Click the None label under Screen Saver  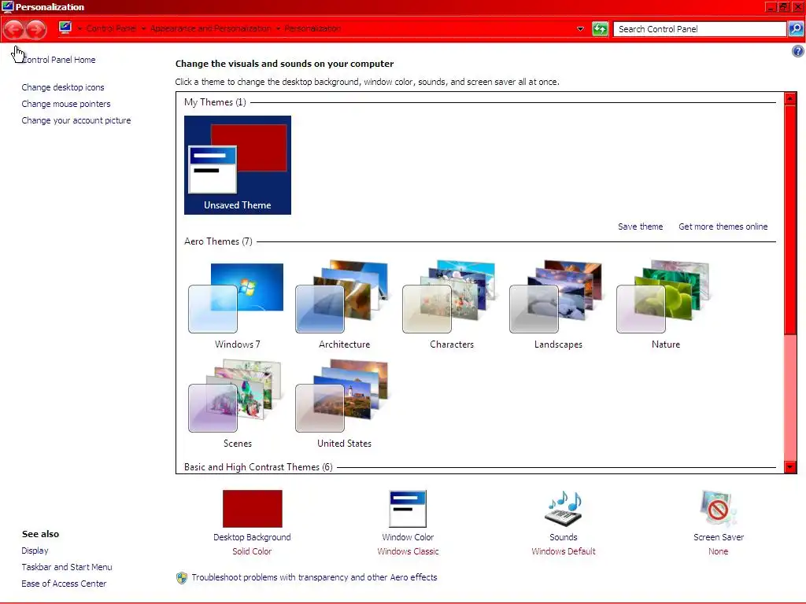[x=718, y=551]
